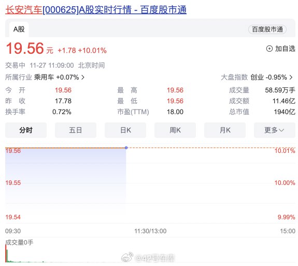Image resolution: width=298 pixels, height=266 pixels.
Task: Click 总市值 value 1940亿
Action: coord(285,112)
